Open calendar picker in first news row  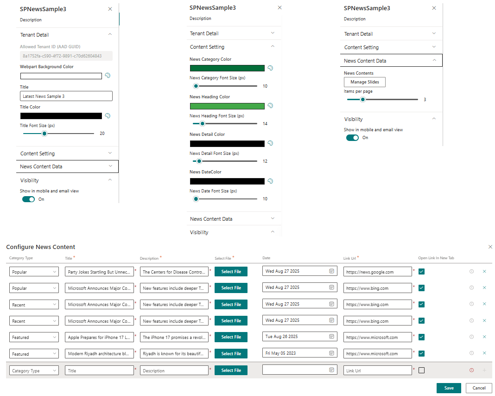[x=331, y=271]
